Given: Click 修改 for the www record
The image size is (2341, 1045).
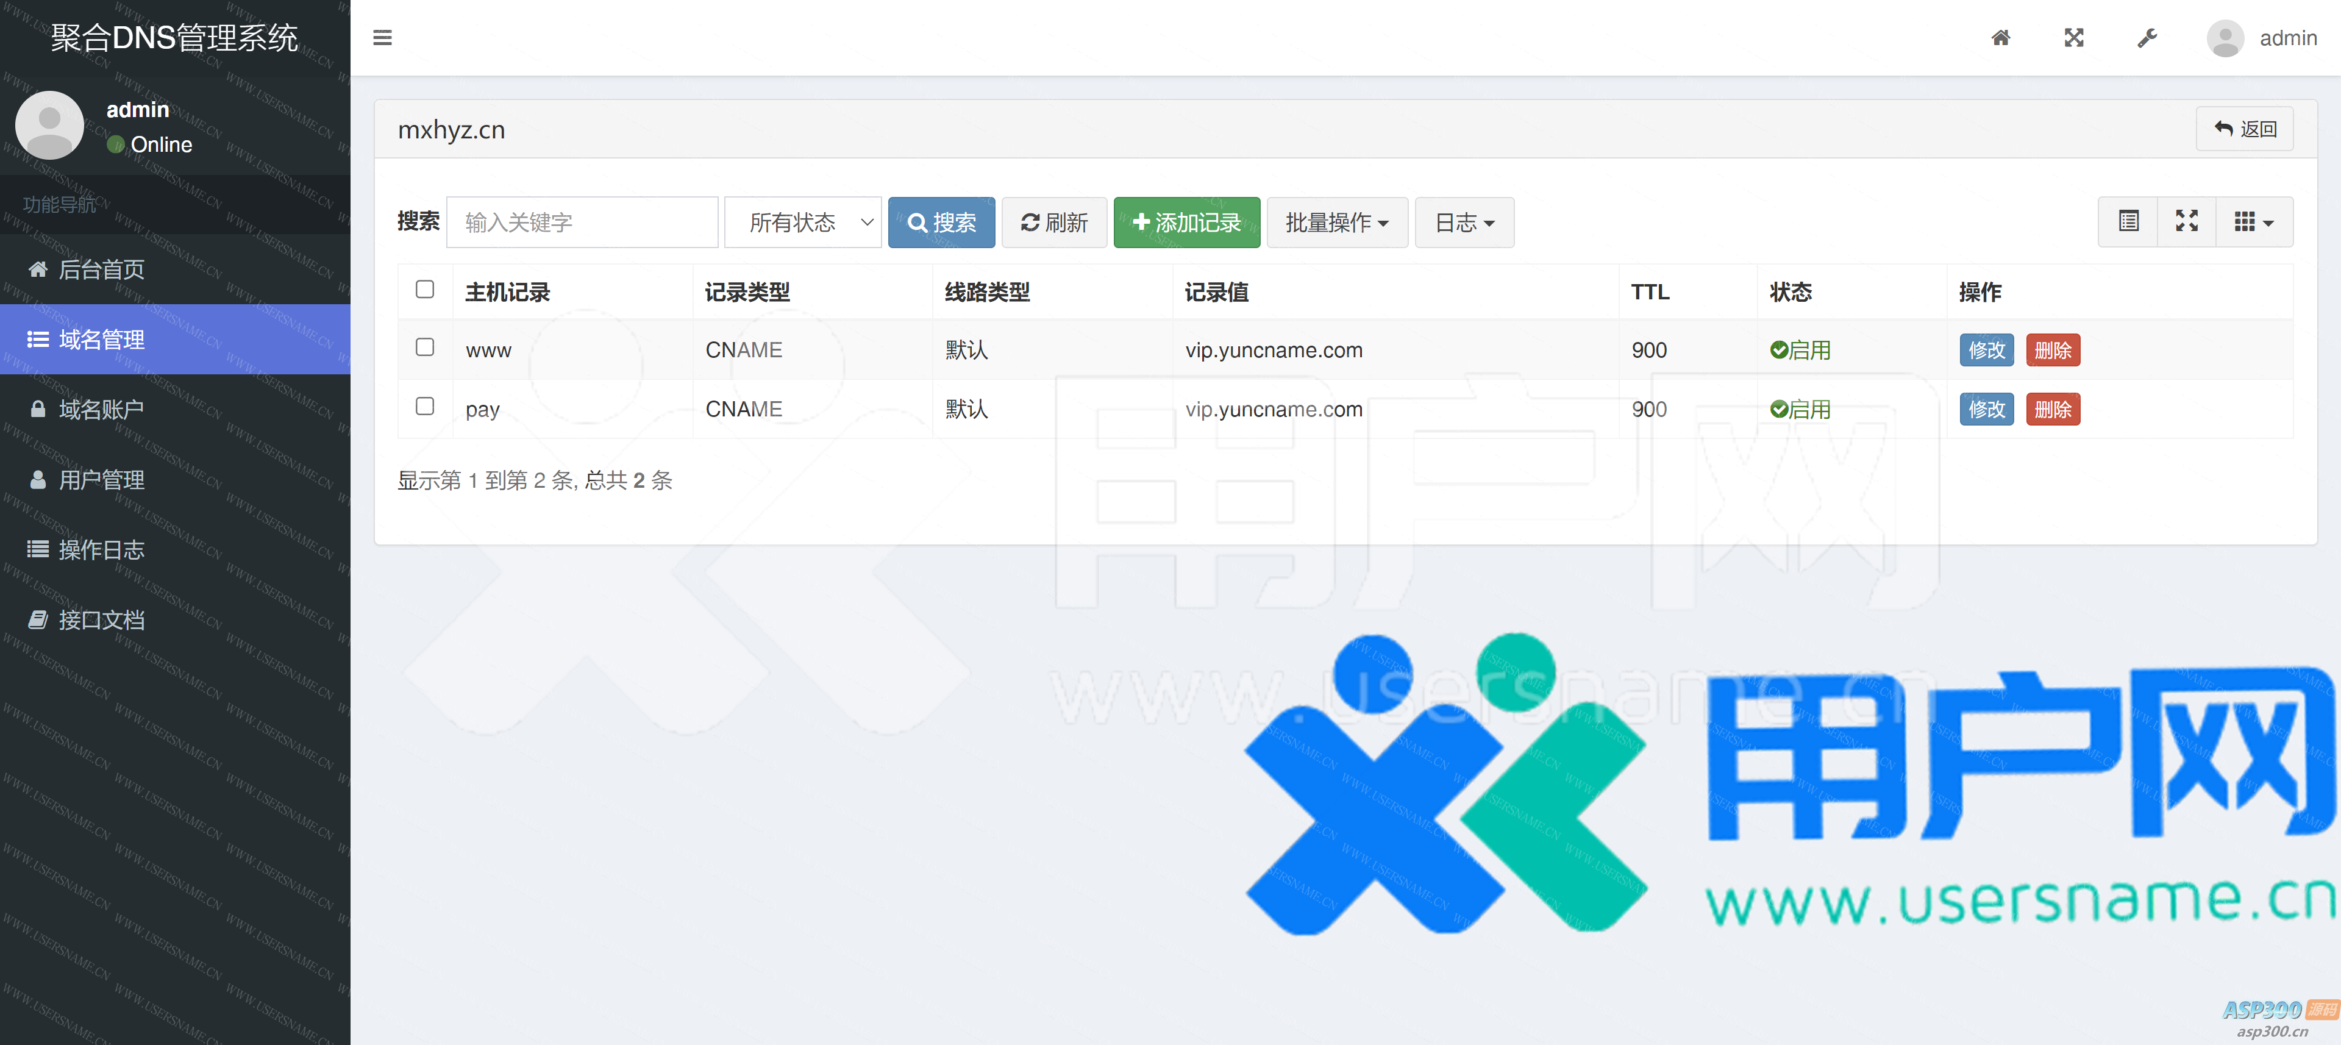Looking at the screenshot, I should (1987, 350).
